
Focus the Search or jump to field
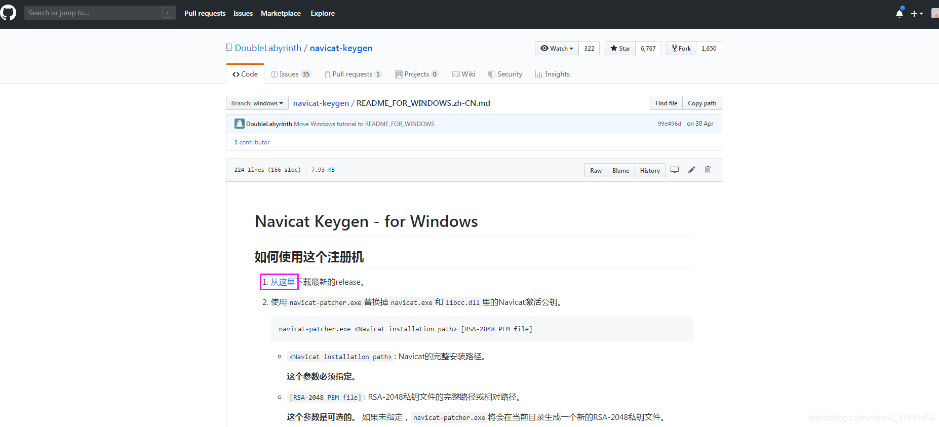[100, 13]
